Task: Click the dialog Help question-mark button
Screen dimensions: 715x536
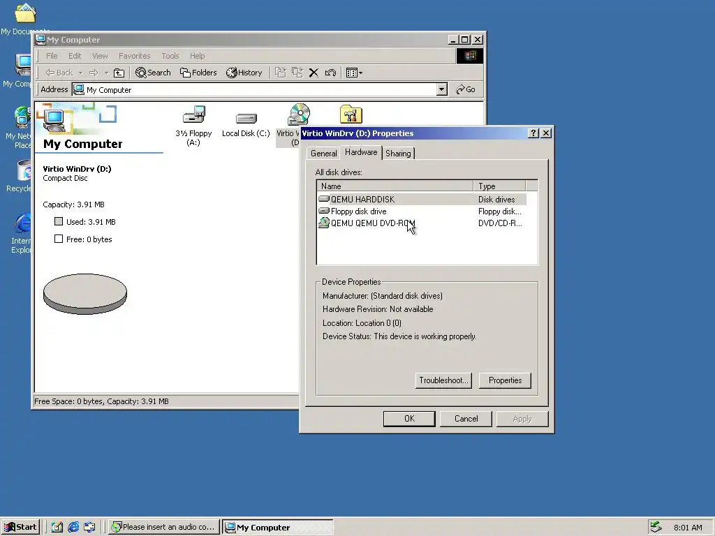Action: click(x=533, y=133)
